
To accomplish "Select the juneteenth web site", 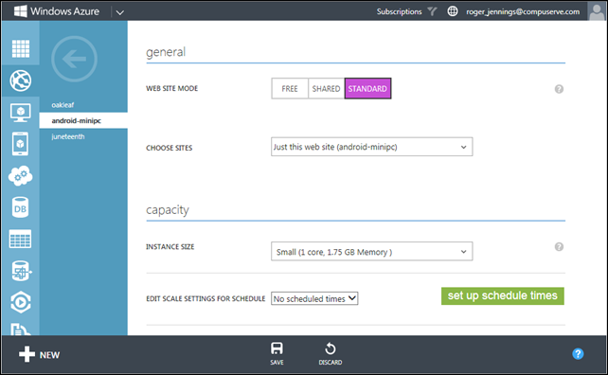I will 68,136.
